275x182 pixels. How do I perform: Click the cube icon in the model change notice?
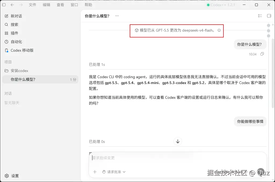tap(137, 30)
